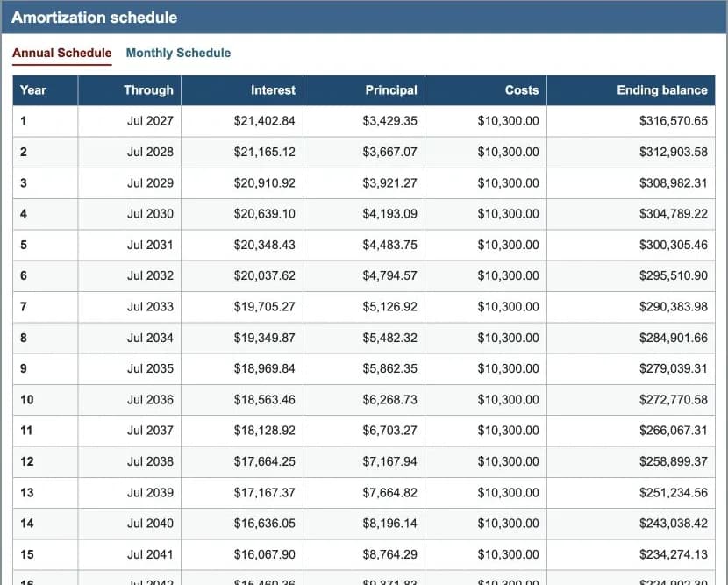Image resolution: width=728 pixels, height=585 pixels.
Task: Select principal value $4,794.57
Action: click(x=390, y=275)
